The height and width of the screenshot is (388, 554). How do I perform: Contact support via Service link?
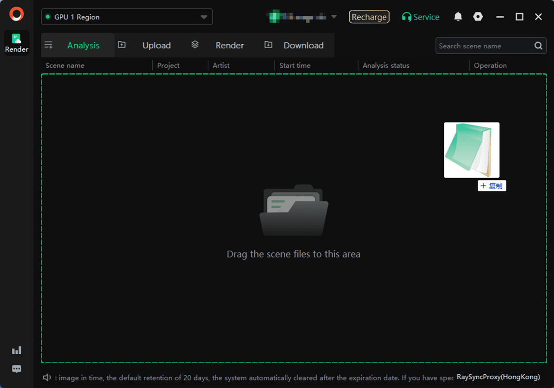421,17
